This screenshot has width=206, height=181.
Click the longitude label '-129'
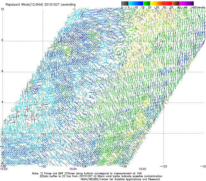pos(83,167)
